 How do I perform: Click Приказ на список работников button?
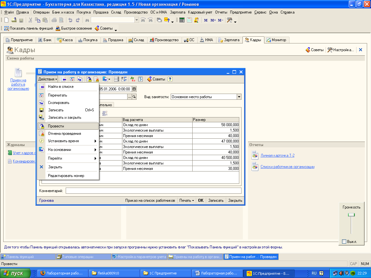[150, 200]
